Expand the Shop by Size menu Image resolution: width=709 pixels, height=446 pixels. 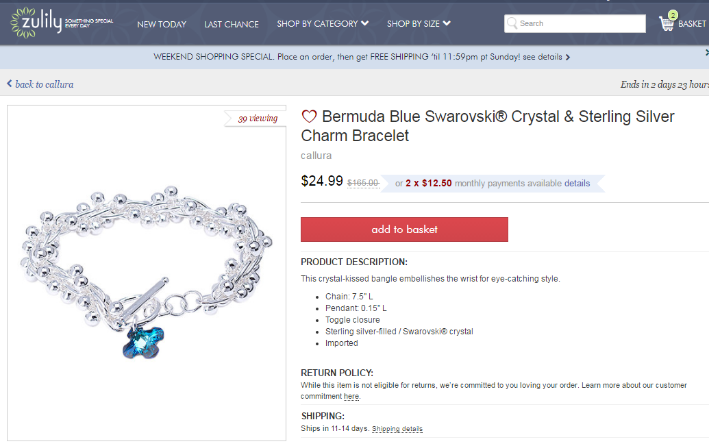pos(418,24)
